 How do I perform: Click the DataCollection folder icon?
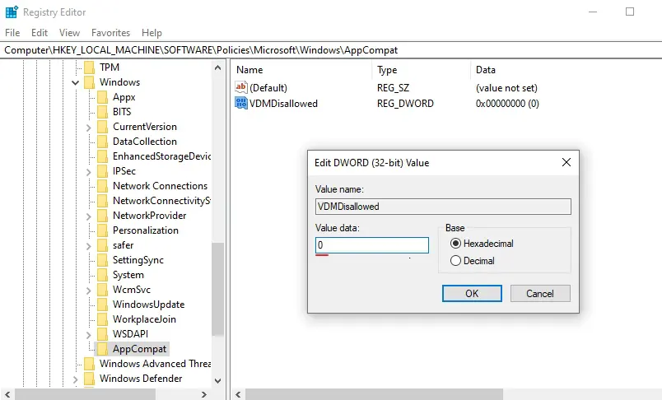102,142
